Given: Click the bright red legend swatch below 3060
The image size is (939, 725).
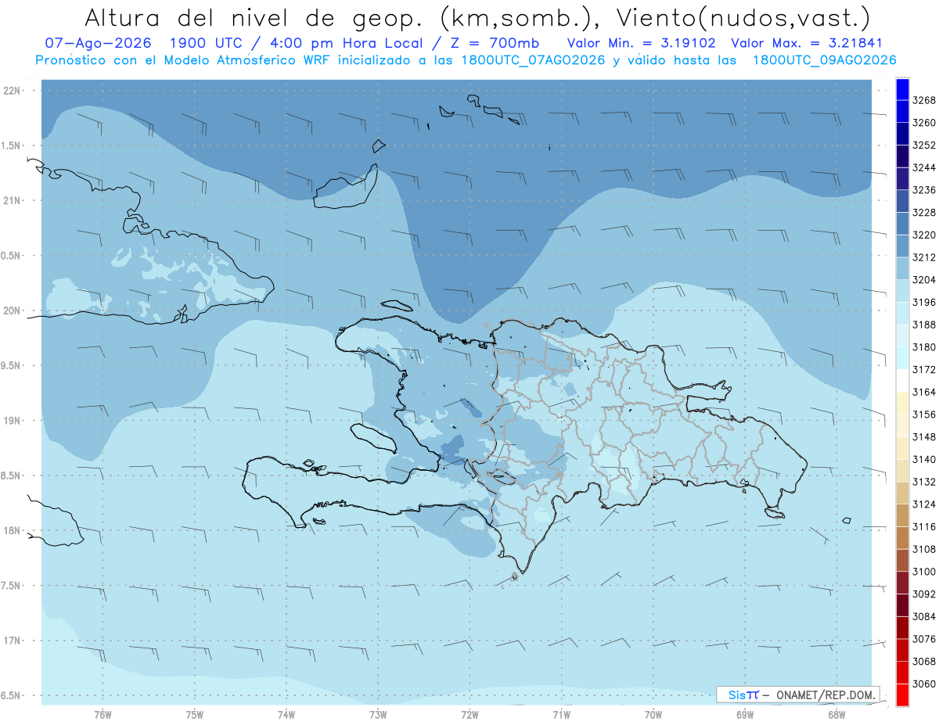Looking at the screenshot, I should (x=902, y=695).
